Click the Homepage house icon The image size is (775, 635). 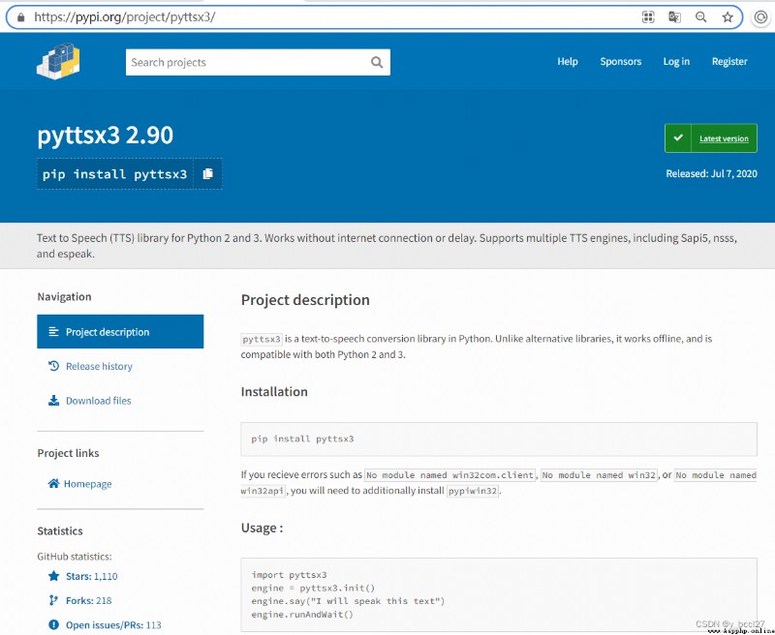[x=53, y=483]
